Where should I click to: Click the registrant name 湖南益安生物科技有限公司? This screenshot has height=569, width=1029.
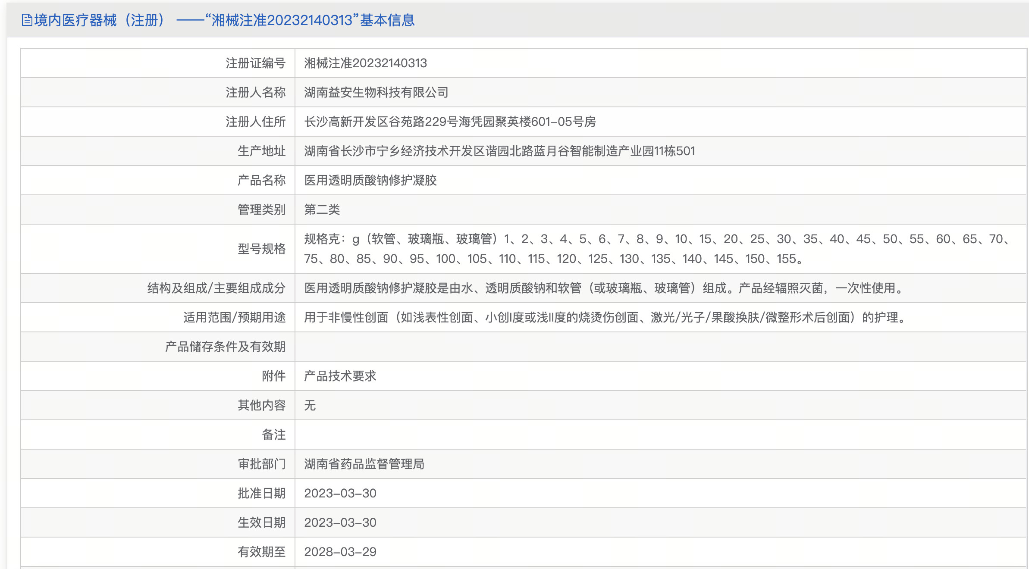376,93
